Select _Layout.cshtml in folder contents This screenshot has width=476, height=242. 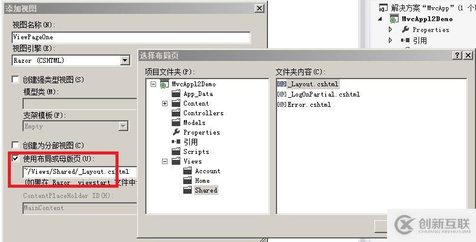[313, 84]
